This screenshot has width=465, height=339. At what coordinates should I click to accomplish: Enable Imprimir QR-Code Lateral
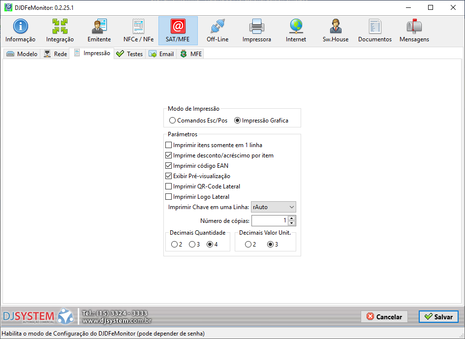(x=203, y=186)
